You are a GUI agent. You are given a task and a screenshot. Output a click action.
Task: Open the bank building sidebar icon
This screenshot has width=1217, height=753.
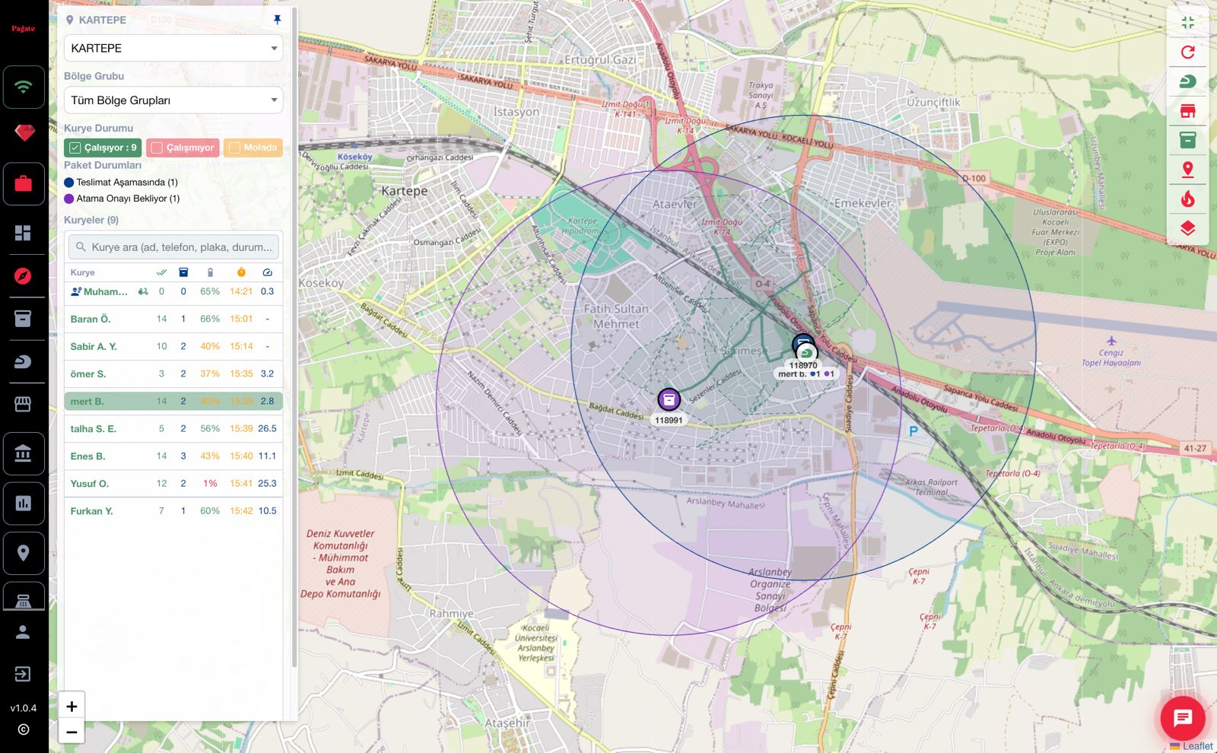24,454
